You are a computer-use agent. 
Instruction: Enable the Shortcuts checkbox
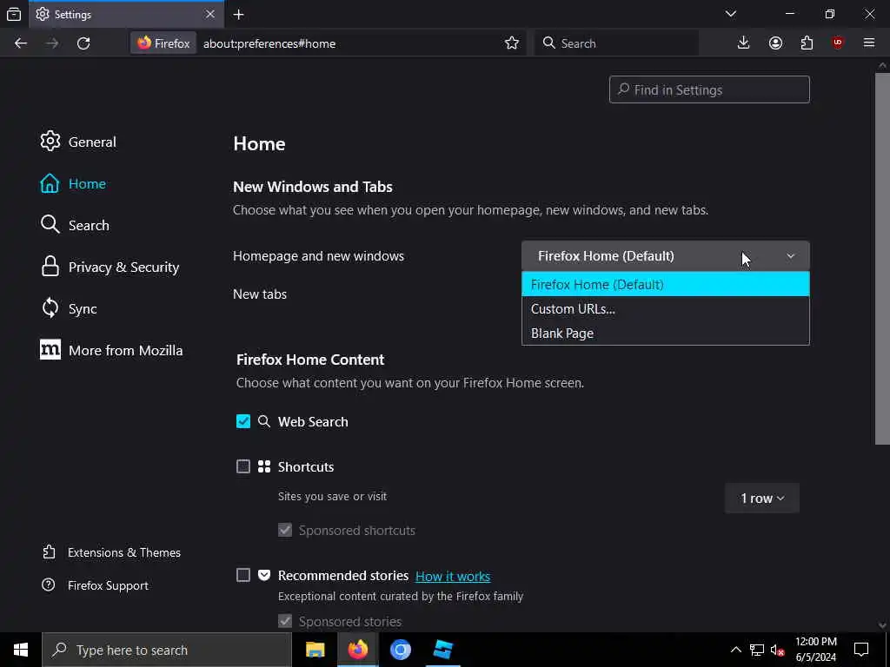coord(243,466)
